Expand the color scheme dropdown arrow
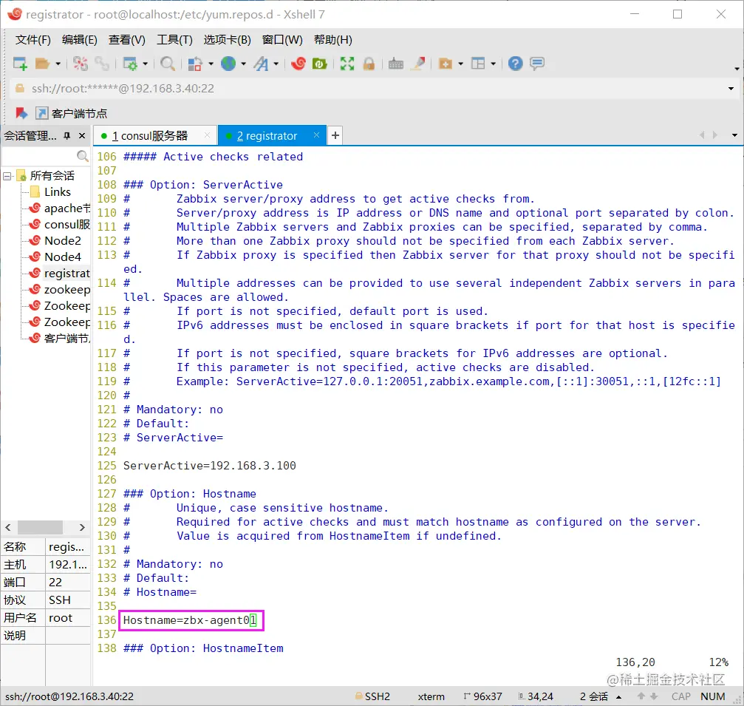The width and height of the screenshot is (744, 706). (211, 64)
